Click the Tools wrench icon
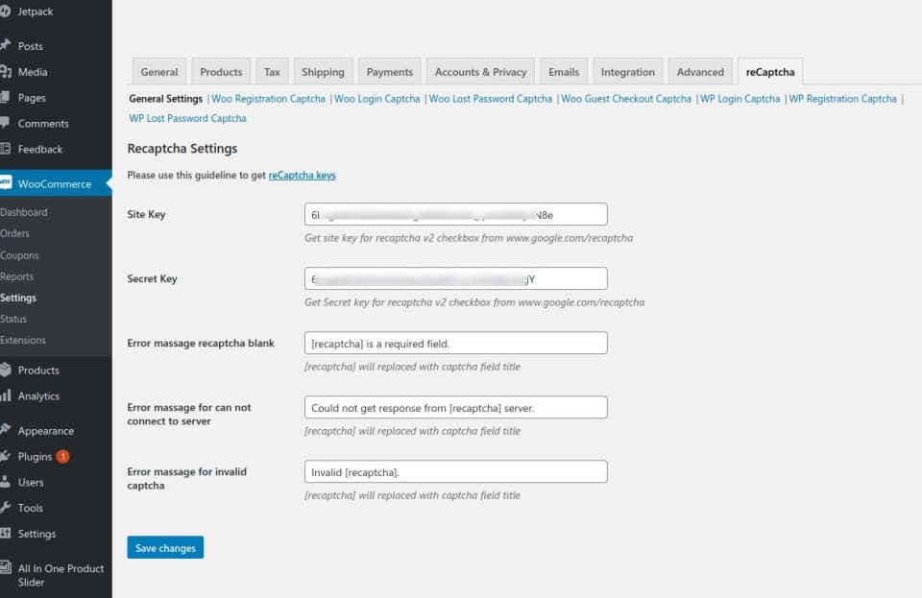Screen dimensions: 922x598 point(6,507)
